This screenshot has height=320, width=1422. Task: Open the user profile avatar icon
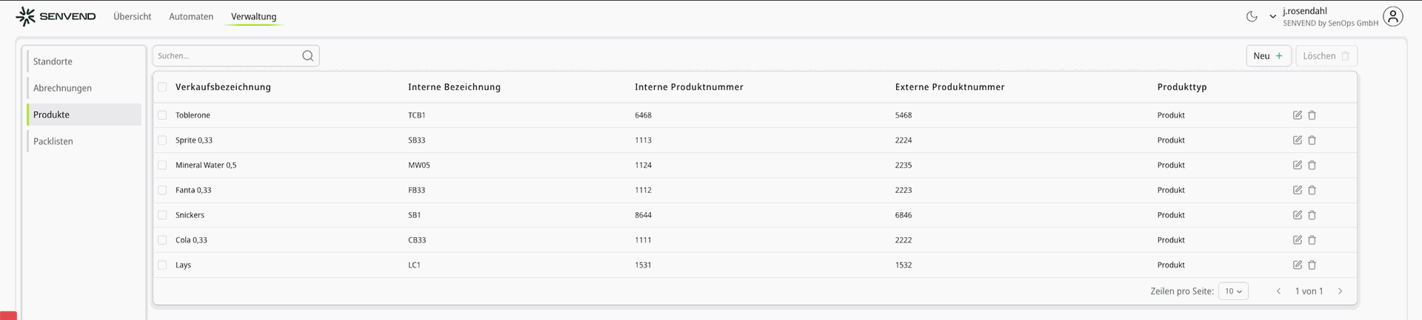[1392, 16]
